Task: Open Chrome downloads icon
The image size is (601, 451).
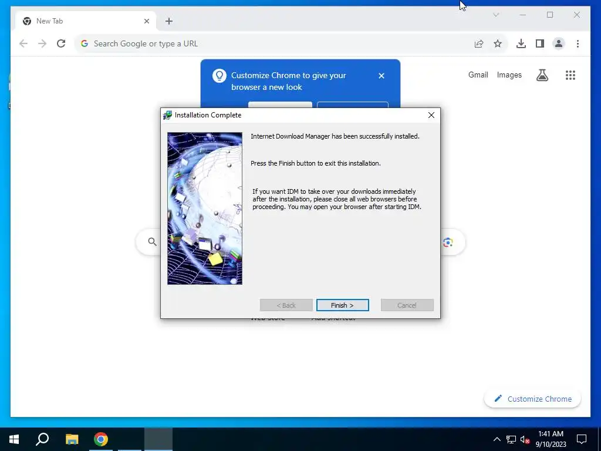Action: (521, 43)
